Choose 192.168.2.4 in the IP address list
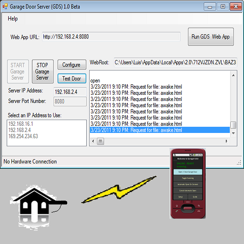Screen dimensions: 244x244 (20, 130)
